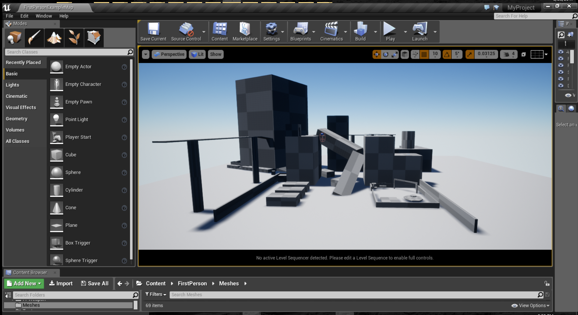The height and width of the screenshot is (315, 578).
Task: Select the scale gizmo tool
Action: pos(395,54)
